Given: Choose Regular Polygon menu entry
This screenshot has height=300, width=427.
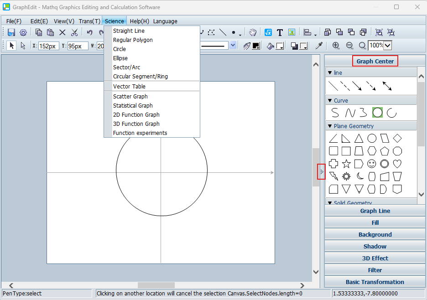Looking at the screenshot, I should (152, 40).
